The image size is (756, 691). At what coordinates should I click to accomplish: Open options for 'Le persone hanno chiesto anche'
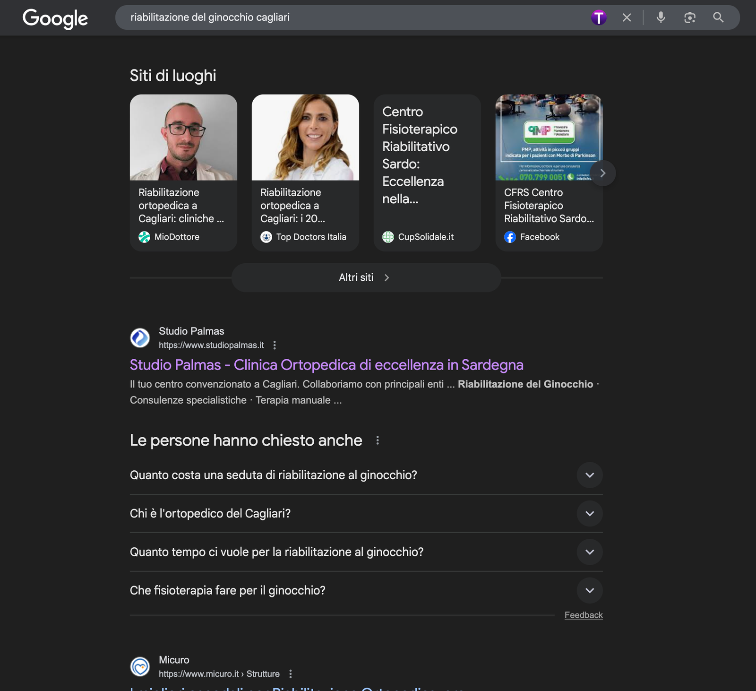[377, 440]
